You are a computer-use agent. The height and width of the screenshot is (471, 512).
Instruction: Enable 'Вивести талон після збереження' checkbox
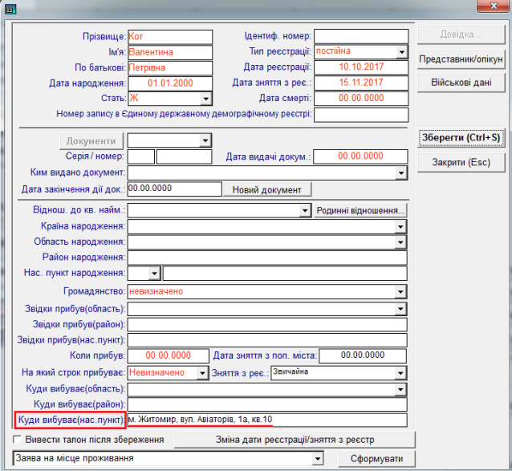pos(18,440)
